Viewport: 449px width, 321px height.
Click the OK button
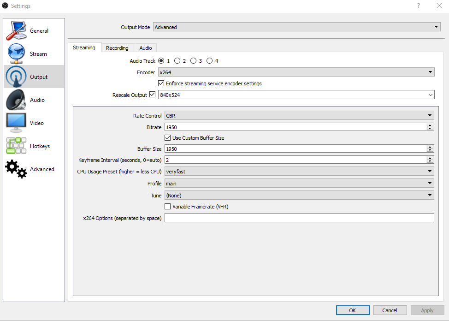353,310
